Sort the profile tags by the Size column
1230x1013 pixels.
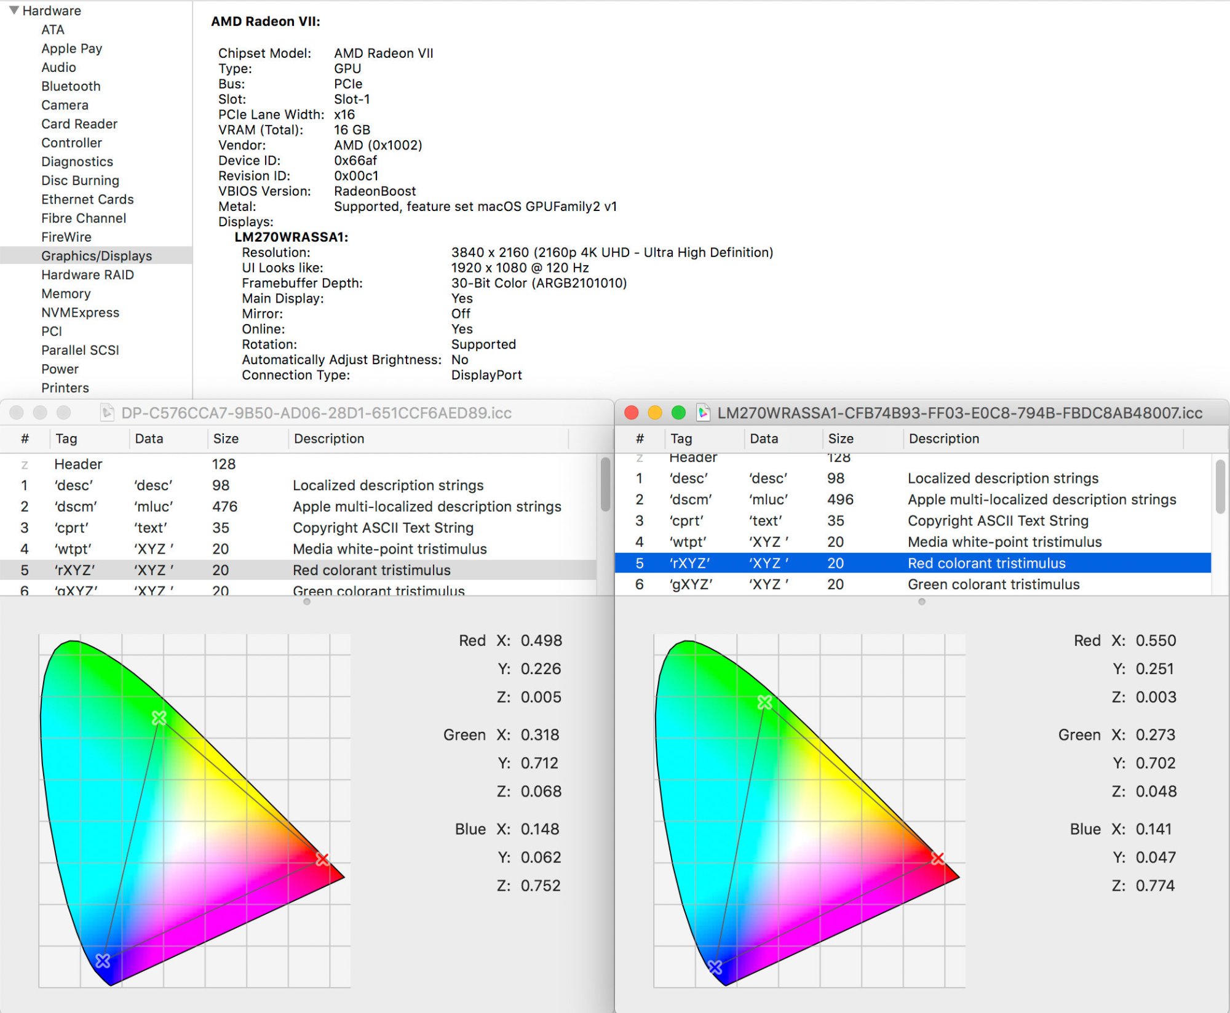(x=226, y=438)
